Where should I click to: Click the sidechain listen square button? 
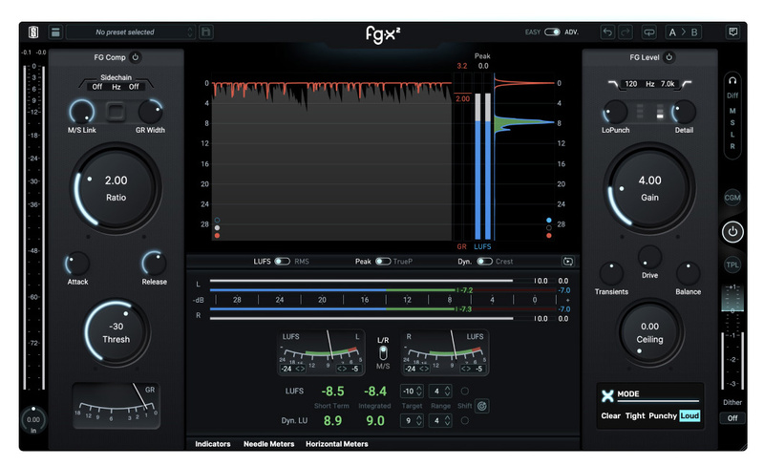click(116, 112)
